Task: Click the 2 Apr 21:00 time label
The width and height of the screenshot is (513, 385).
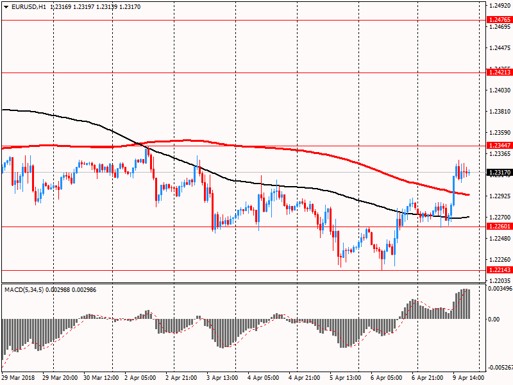Action: click(181, 378)
